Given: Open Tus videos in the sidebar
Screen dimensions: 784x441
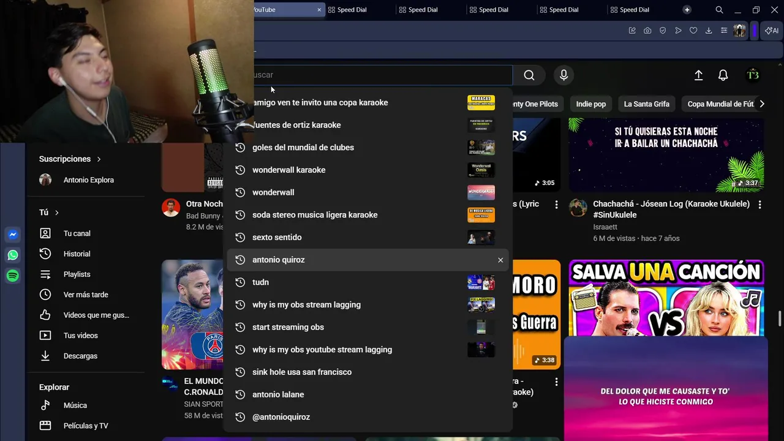Looking at the screenshot, I should tap(85, 336).
